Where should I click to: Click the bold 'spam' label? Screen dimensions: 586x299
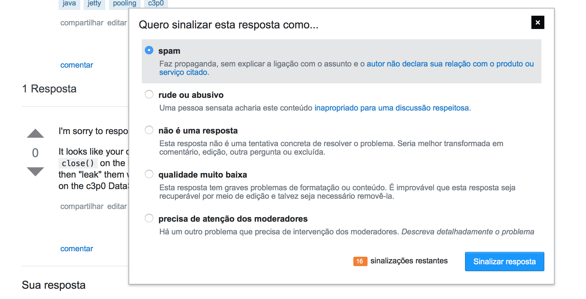coord(169,51)
